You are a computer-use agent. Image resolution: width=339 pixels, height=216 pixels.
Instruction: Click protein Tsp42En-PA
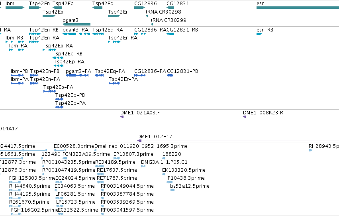34,83
